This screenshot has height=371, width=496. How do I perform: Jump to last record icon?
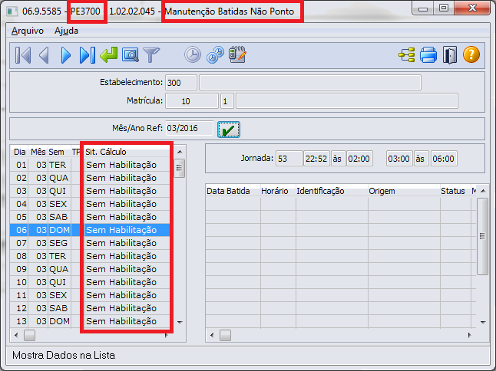88,55
